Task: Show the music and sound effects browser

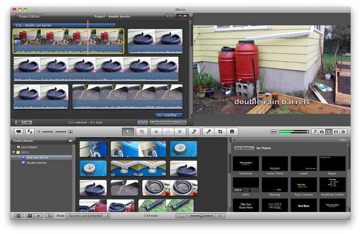Action: click(x=315, y=132)
